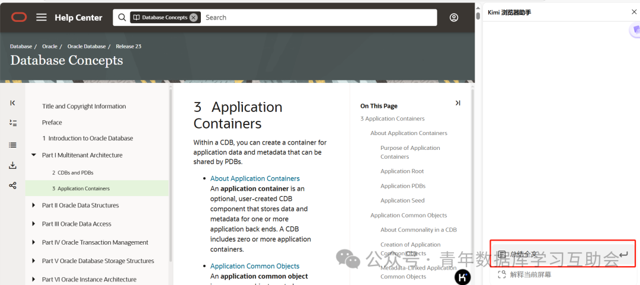Expand Part VI Oracle Instance Architecture
Screen dimensions: 640x285
click(33, 280)
